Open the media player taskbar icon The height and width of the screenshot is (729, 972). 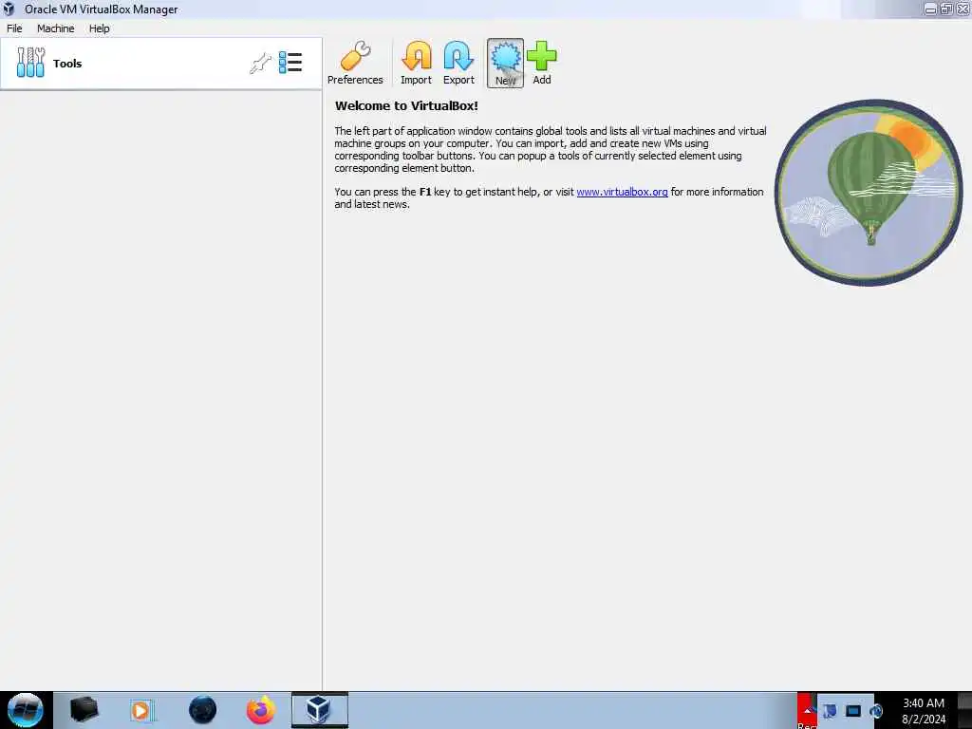pyautogui.click(x=142, y=711)
